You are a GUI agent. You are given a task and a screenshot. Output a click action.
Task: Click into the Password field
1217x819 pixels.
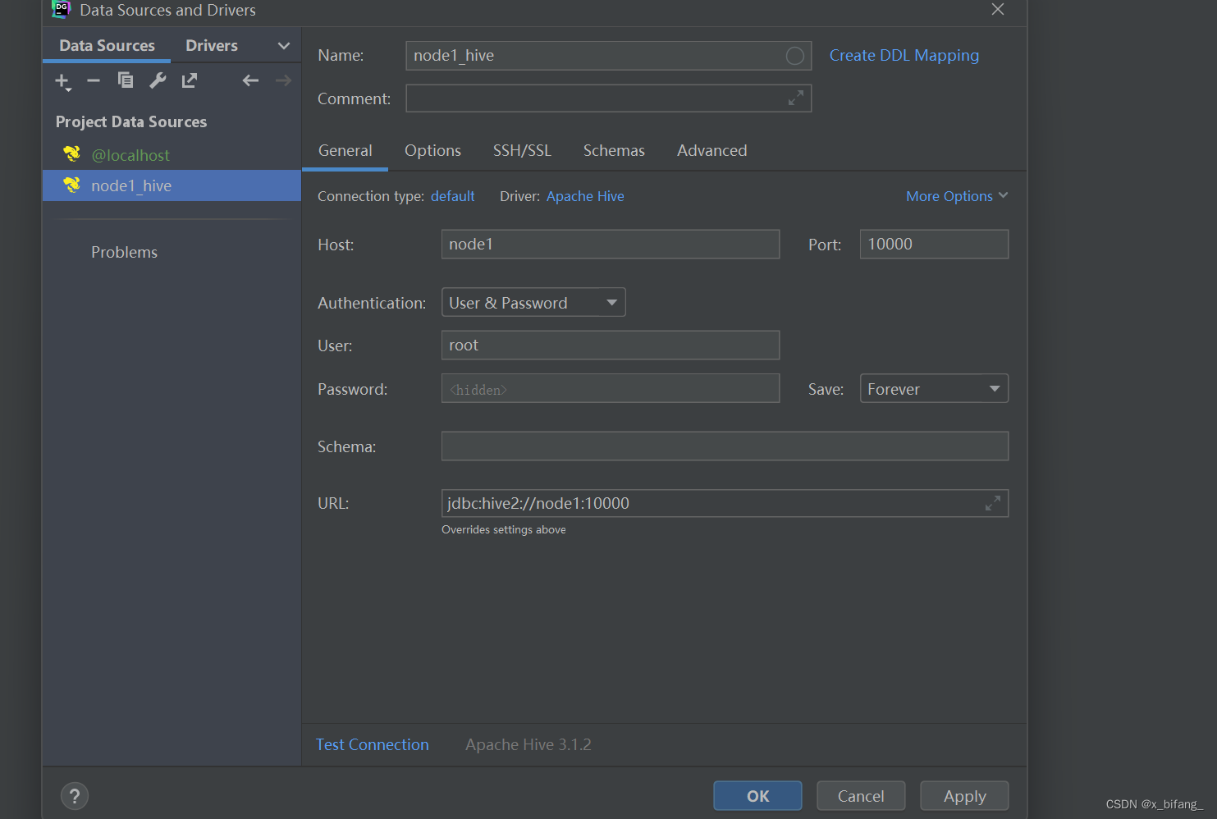611,388
